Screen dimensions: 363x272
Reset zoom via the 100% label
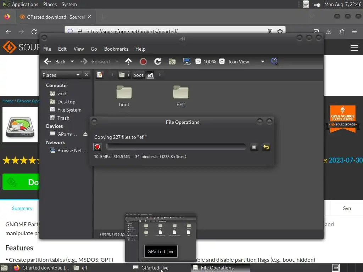pos(210,62)
